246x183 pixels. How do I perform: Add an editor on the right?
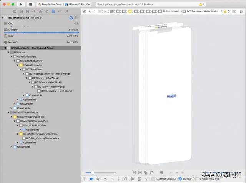[x=242, y=11]
